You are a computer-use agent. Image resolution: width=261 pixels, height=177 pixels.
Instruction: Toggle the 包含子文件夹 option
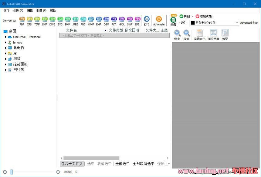pyautogui.click(x=72, y=164)
